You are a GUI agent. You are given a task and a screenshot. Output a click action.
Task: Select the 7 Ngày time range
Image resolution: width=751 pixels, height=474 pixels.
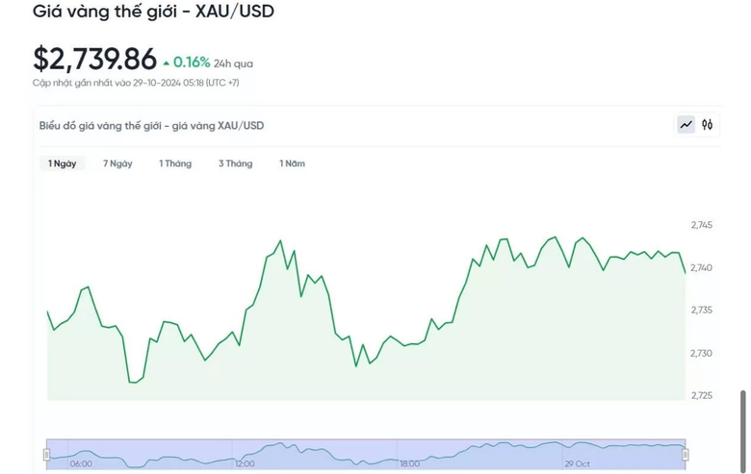click(x=117, y=163)
